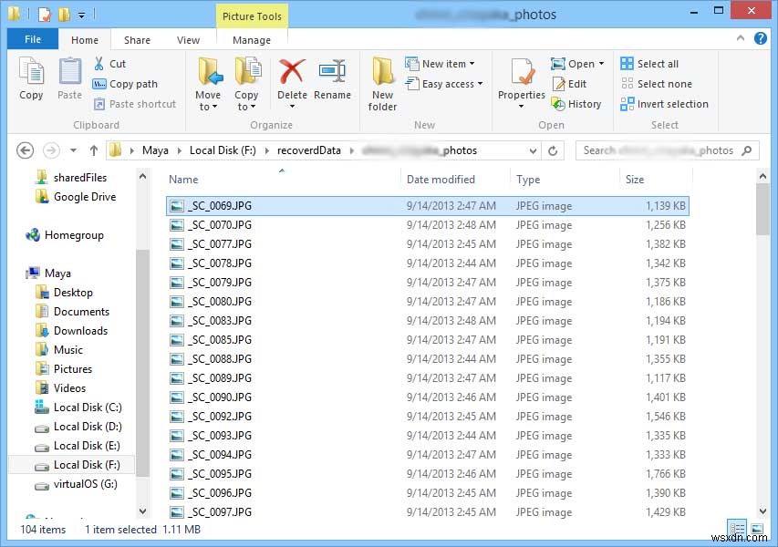Refresh the recoverdData folder view
Image resolution: width=778 pixels, height=547 pixels.
pos(555,150)
